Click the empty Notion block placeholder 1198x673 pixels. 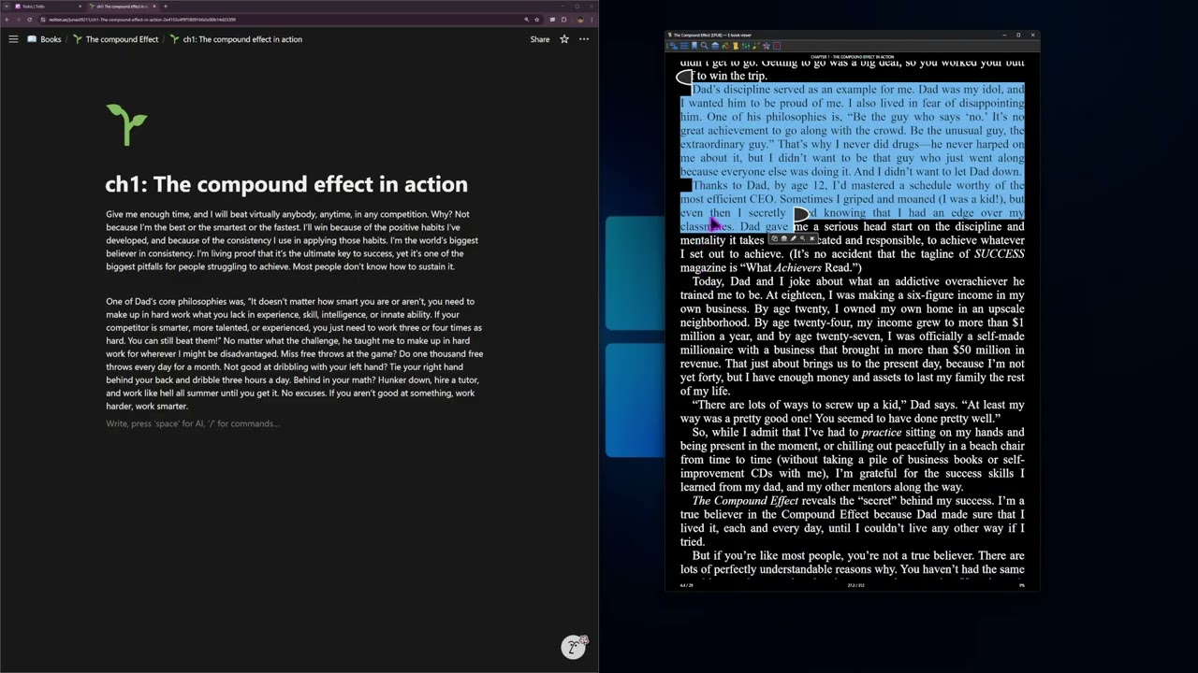coord(193,423)
